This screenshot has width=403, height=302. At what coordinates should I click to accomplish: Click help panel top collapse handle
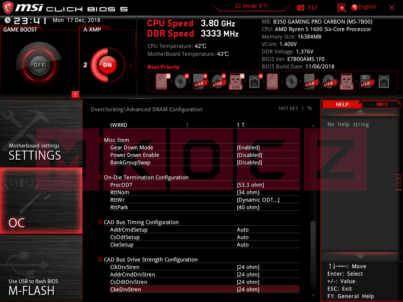pos(360,111)
